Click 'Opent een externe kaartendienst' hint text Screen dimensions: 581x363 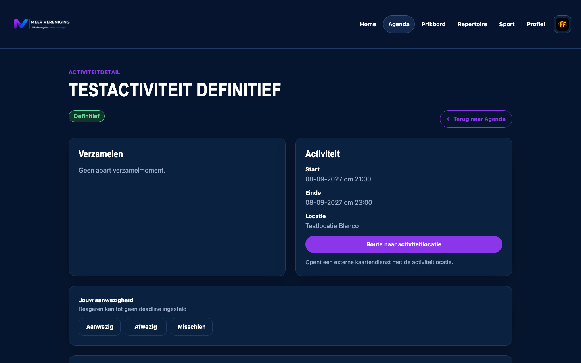379,262
